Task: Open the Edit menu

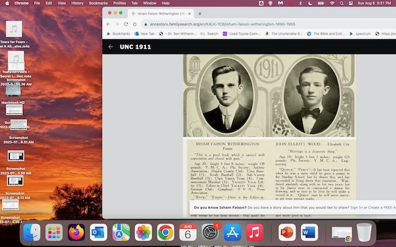Action: pyautogui.click(x=49, y=3)
